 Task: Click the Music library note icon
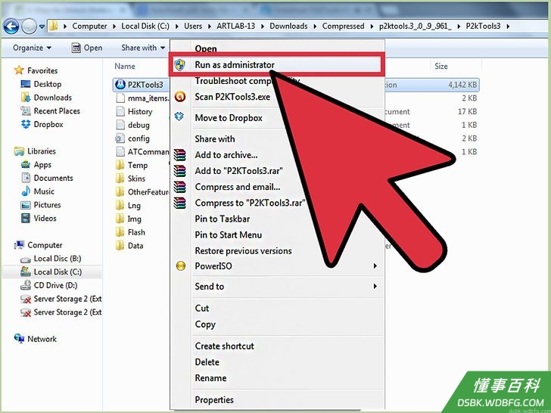pyautogui.click(x=26, y=191)
